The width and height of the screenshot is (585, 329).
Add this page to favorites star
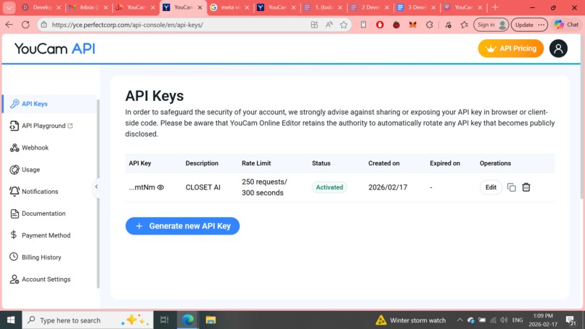(x=343, y=25)
